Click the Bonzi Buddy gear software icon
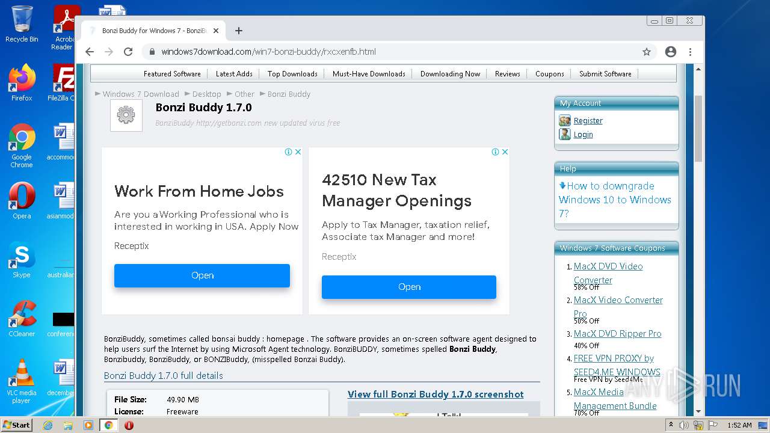This screenshot has height=433, width=770. pyautogui.click(x=126, y=115)
